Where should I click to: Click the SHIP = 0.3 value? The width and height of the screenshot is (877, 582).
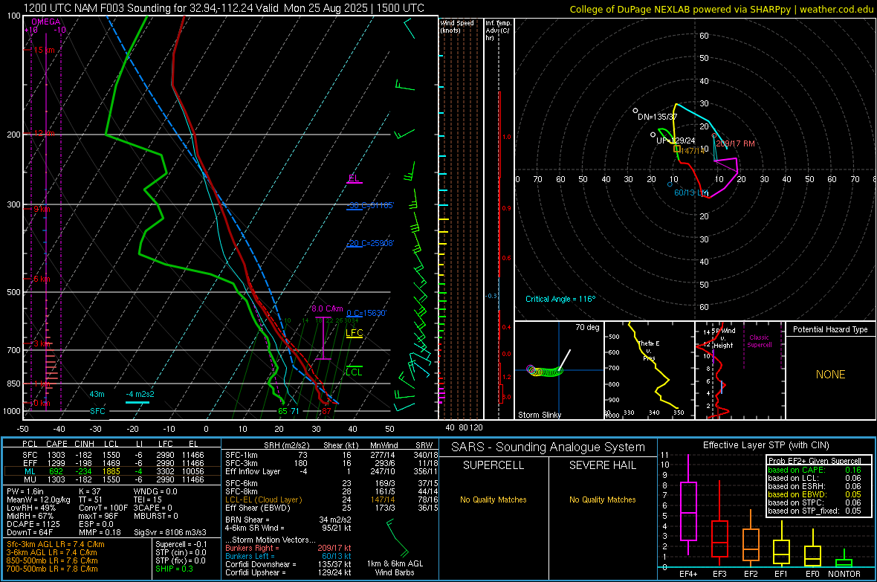[x=174, y=569]
